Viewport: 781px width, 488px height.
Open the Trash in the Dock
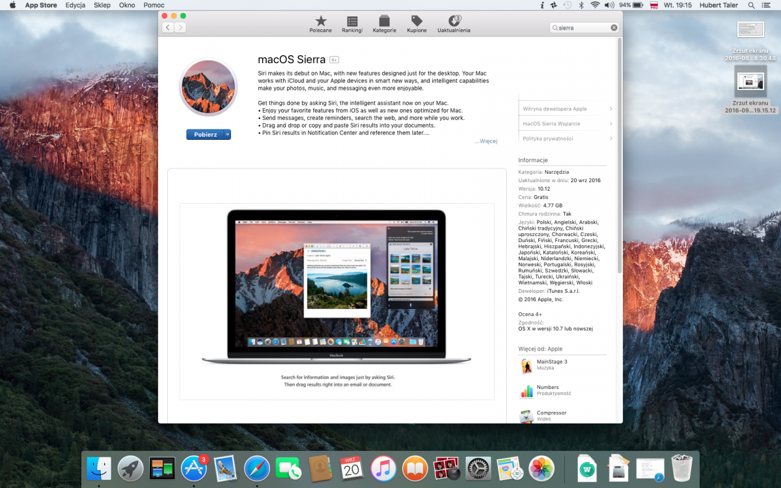point(682,468)
